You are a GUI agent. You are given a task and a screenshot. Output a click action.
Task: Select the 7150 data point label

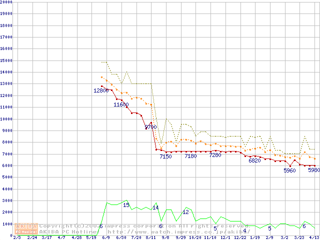click(165, 156)
